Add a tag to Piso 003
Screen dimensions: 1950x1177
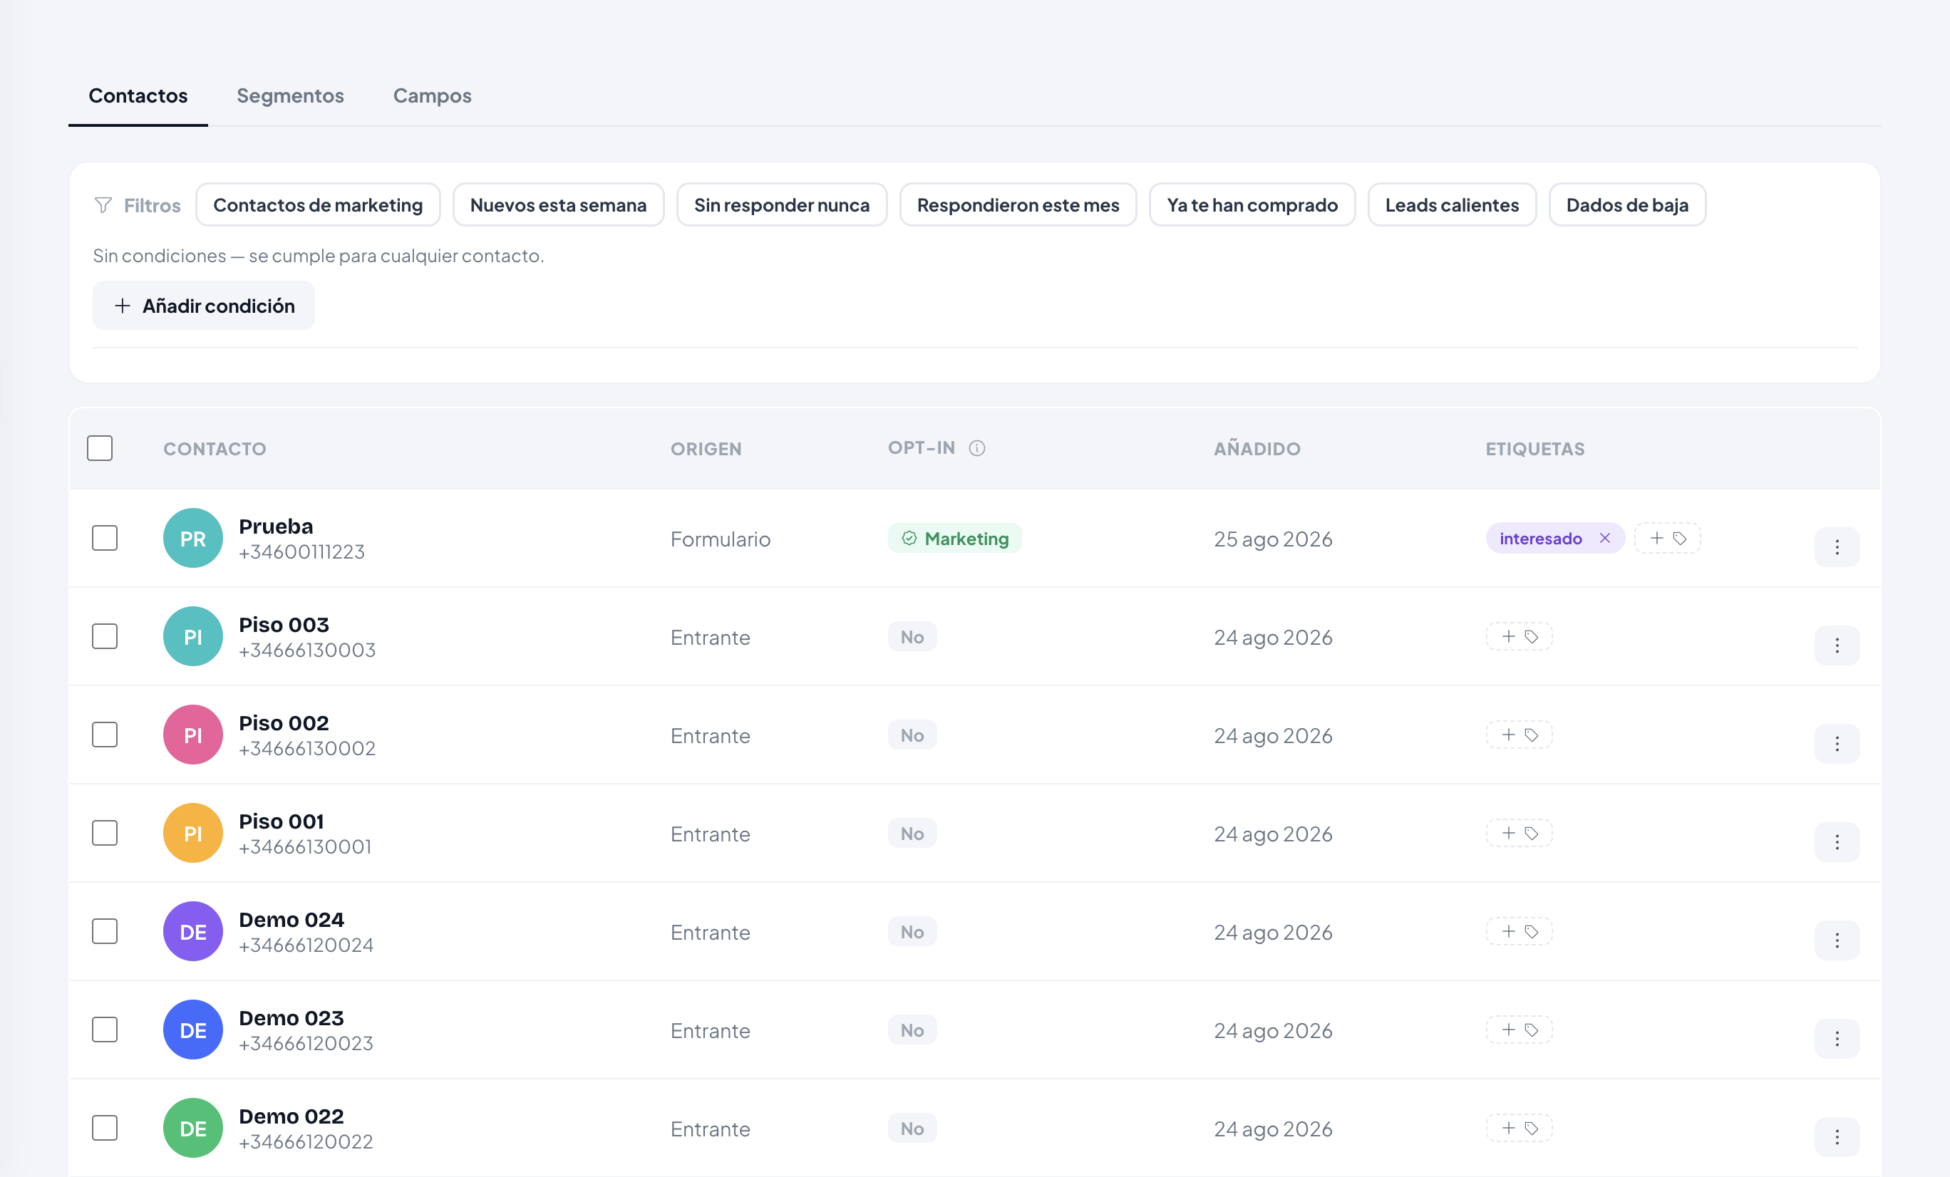tap(1519, 637)
